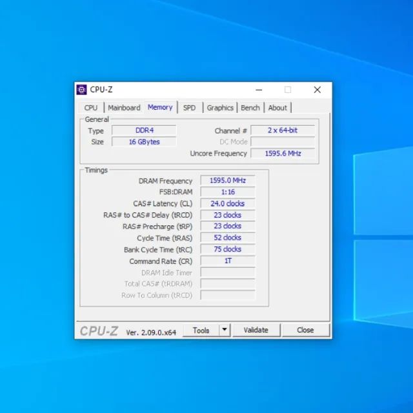
Task: Click the CAS# Latency value 24.0 clocks
Action: tap(228, 204)
